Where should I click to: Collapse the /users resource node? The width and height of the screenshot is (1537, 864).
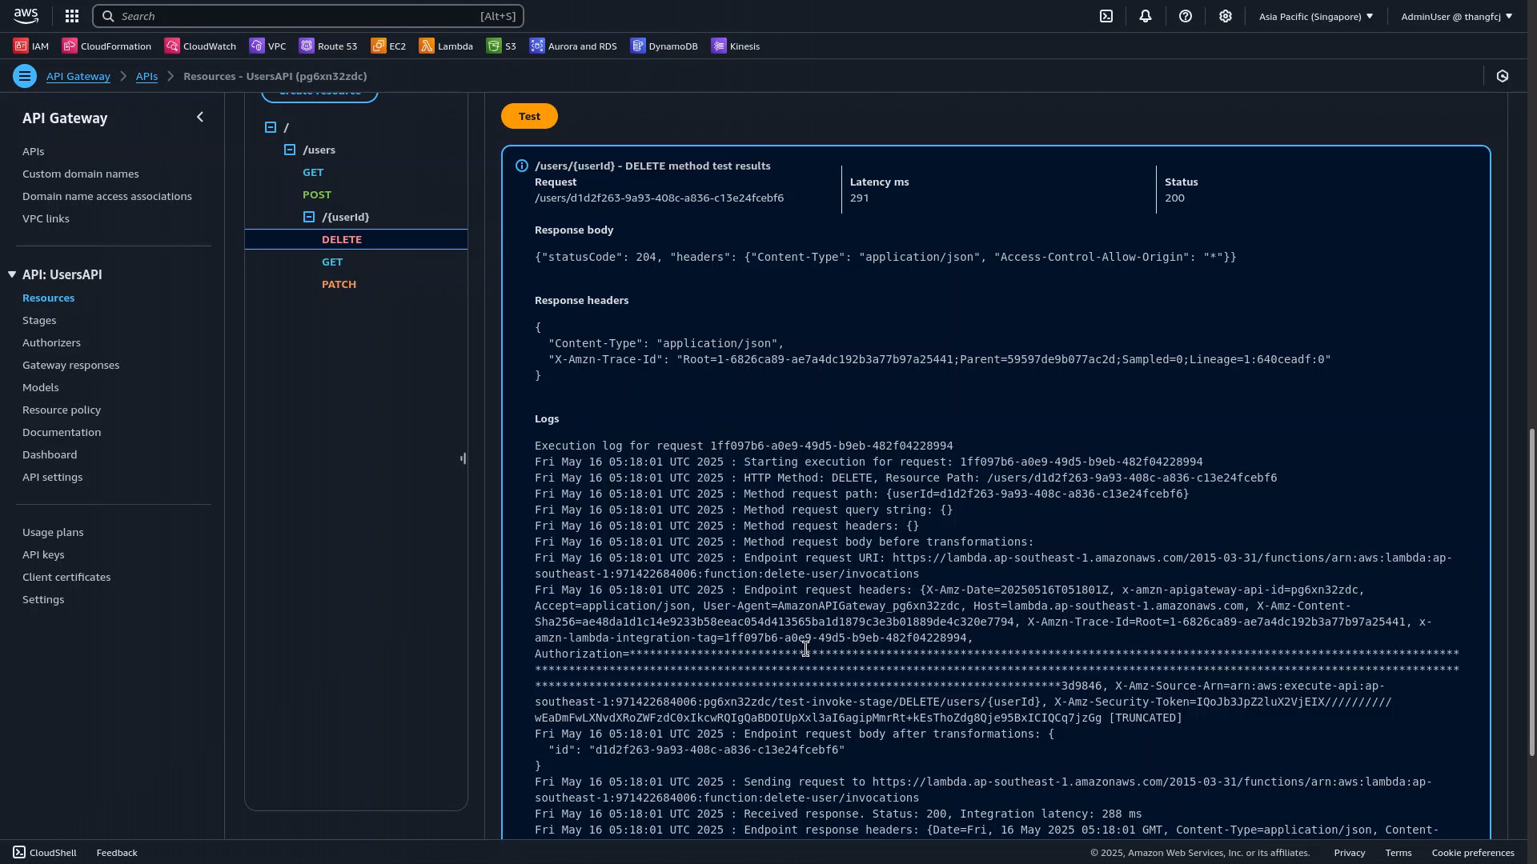pyautogui.click(x=290, y=150)
